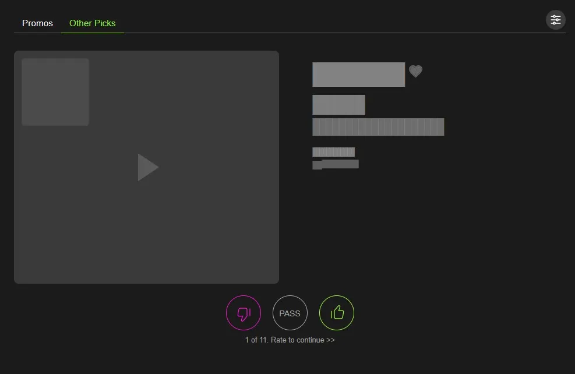Click the heart favorite icon
This screenshot has width=575, height=374.
point(415,70)
